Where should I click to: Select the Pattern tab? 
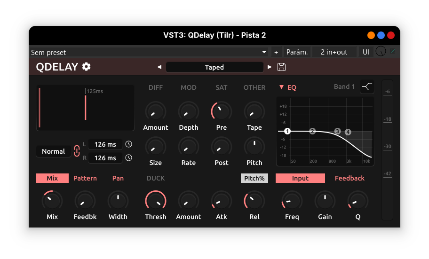(x=85, y=178)
